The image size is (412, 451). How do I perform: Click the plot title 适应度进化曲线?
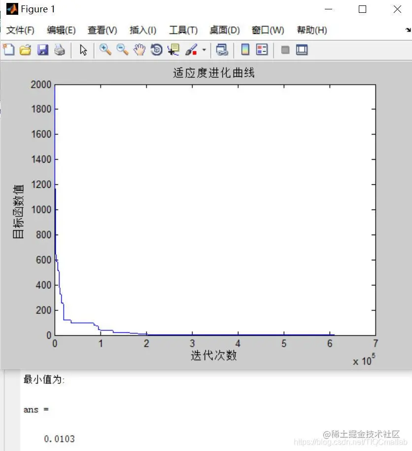(213, 73)
